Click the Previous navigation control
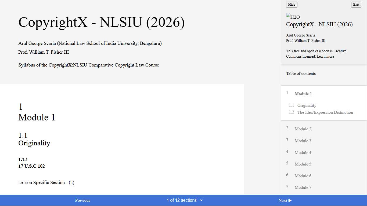367x206 pixels. click(82, 200)
